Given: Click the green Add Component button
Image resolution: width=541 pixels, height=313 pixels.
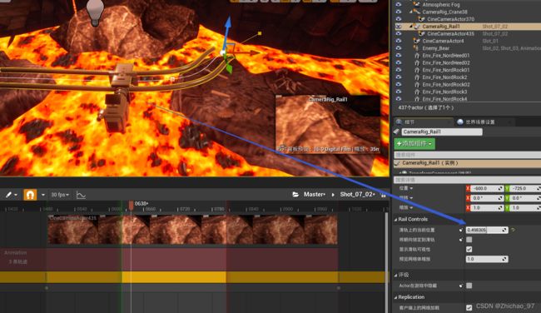Looking at the screenshot, I should [414, 143].
